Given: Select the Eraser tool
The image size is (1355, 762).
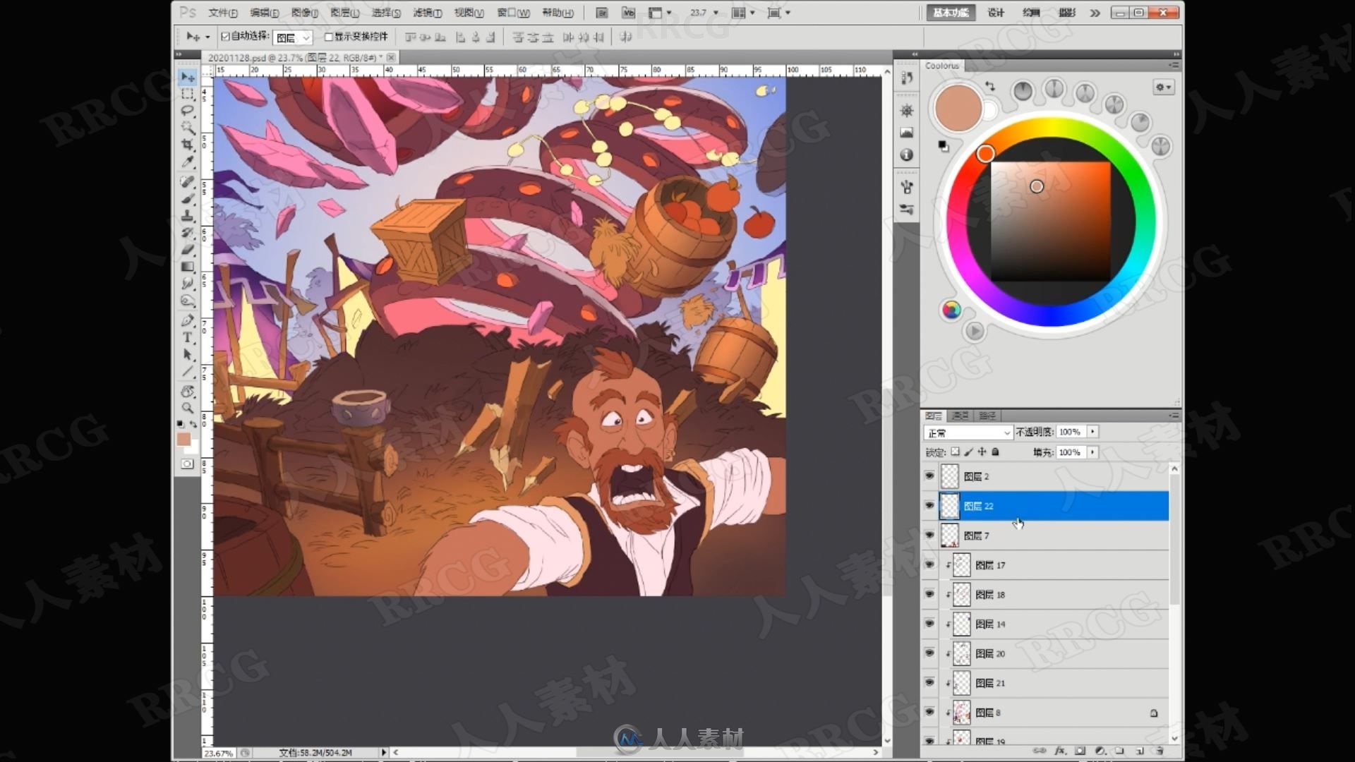Looking at the screenshot, I should point(187,250).
